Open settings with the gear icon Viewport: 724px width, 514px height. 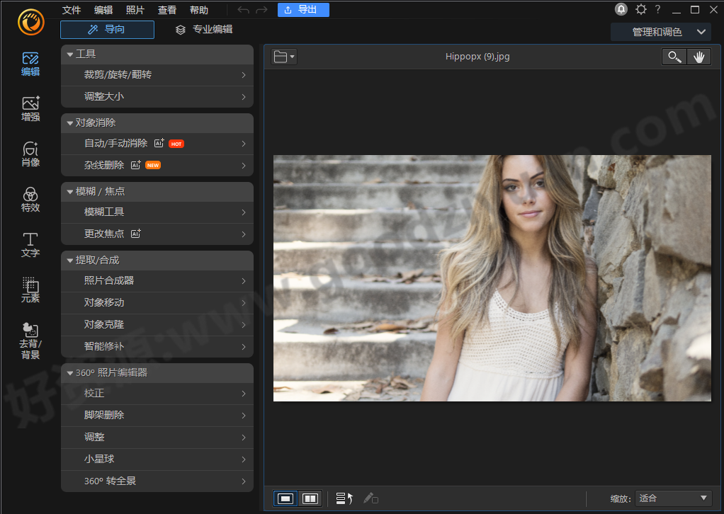640,9
